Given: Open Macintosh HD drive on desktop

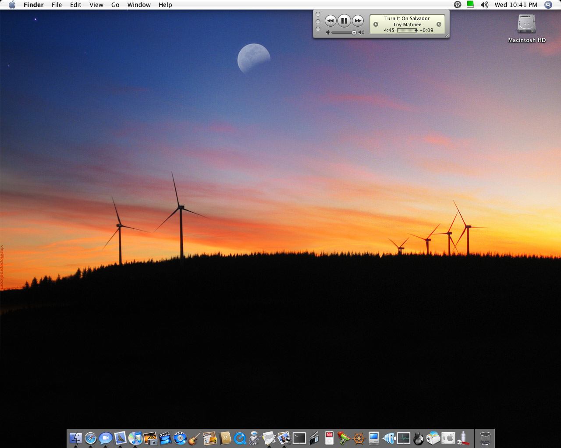Looking at the screenshot, I should pyautogui.click(x=526, y=28).
